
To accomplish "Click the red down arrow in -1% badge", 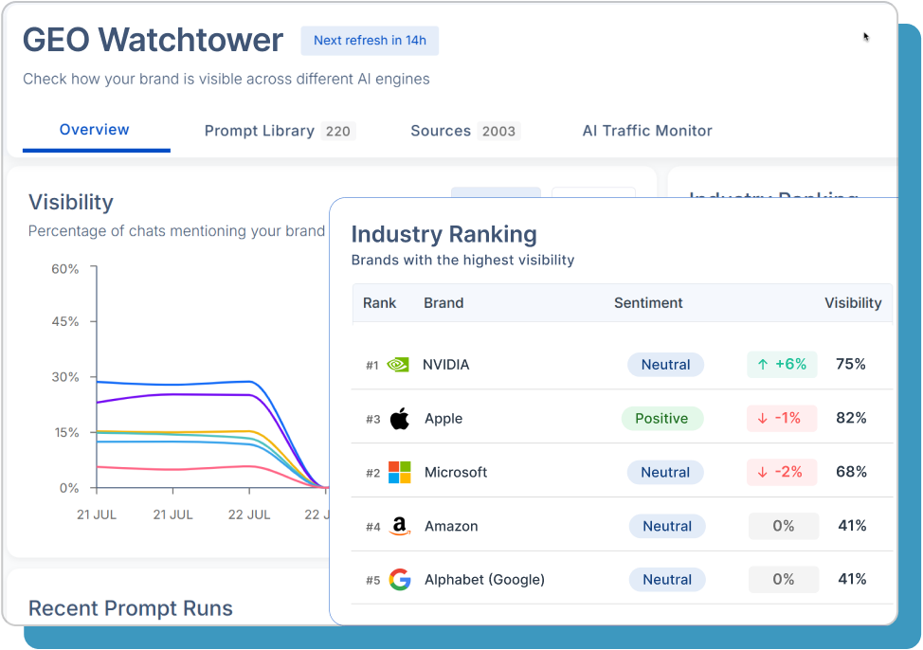I will pos(763,419).
